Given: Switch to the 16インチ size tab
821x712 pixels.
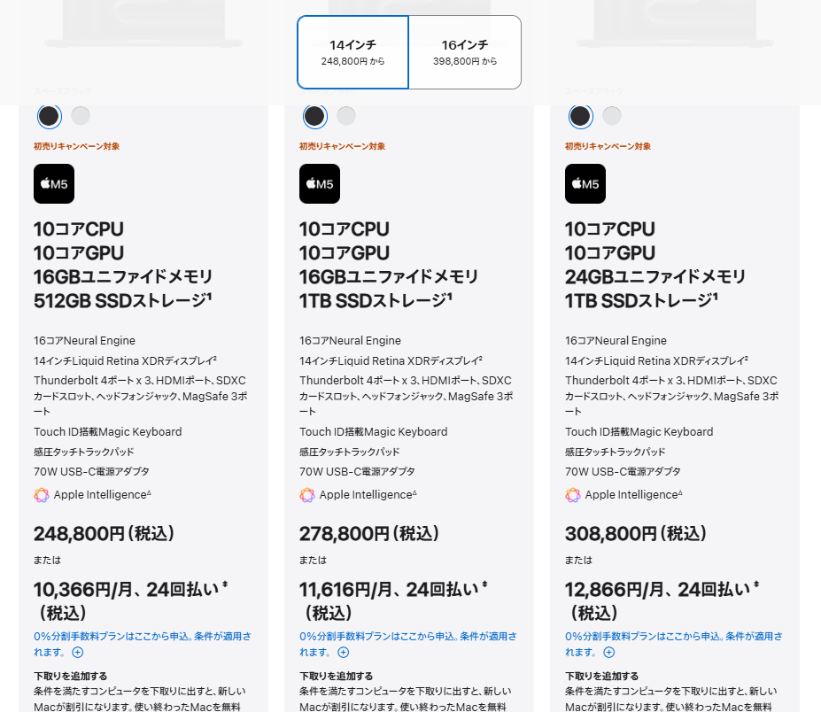Looking at the screenshot, I should pos(465,52).
